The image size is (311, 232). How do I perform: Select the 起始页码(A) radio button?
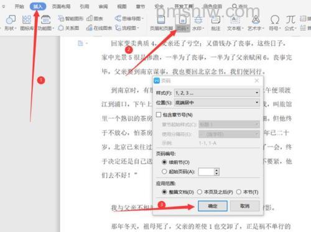tap(164, 171)
